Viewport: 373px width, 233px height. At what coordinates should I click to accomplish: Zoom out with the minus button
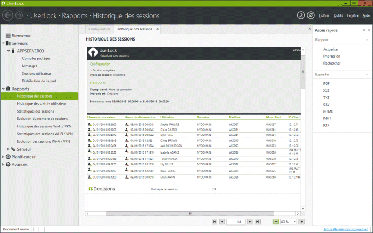point(275,222)
